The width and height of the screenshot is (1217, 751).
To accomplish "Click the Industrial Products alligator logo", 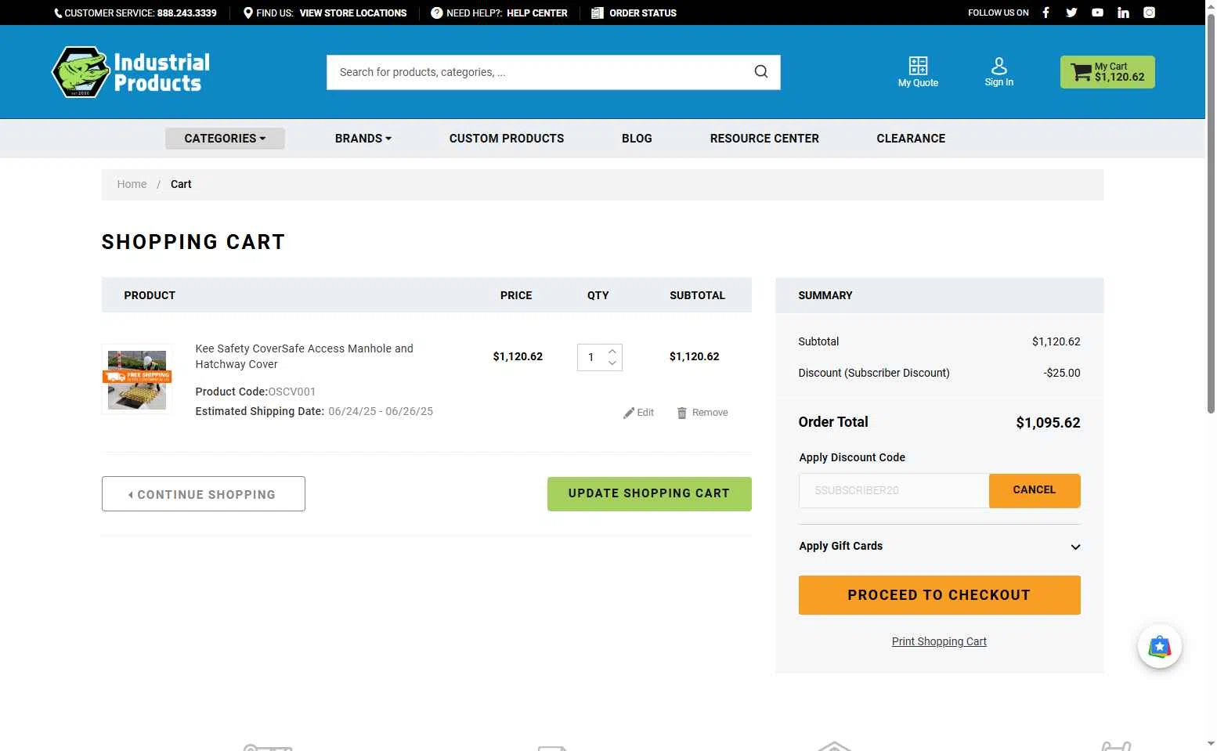I will 131,72.
